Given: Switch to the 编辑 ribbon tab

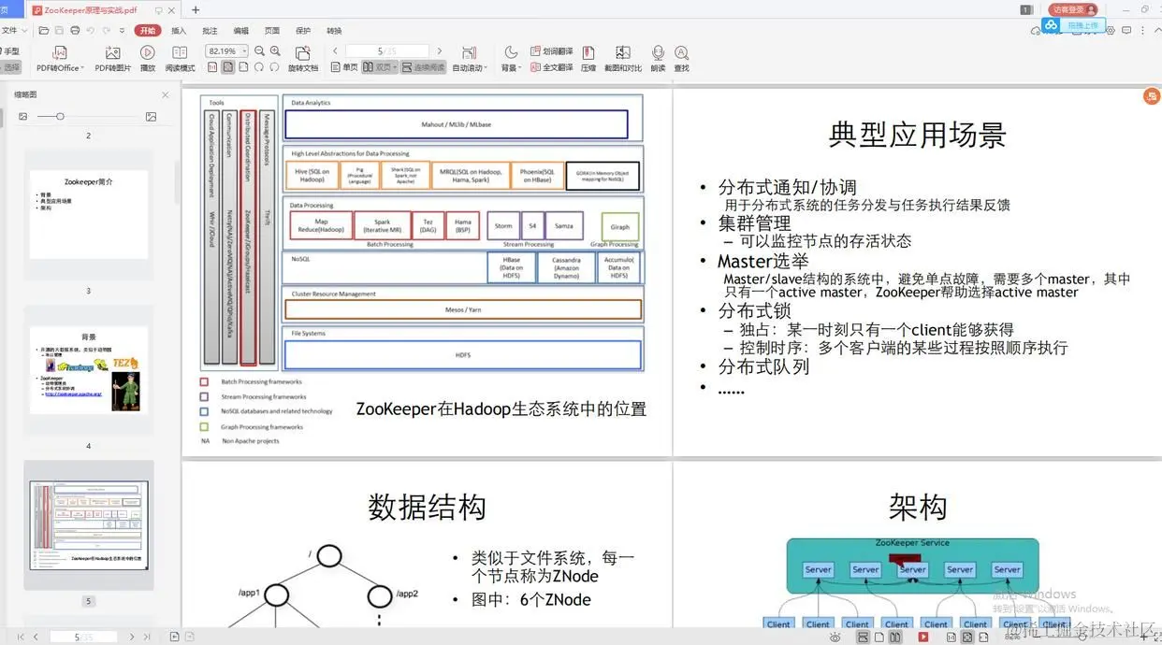Looking at the screenshot, I should point(241,31).
